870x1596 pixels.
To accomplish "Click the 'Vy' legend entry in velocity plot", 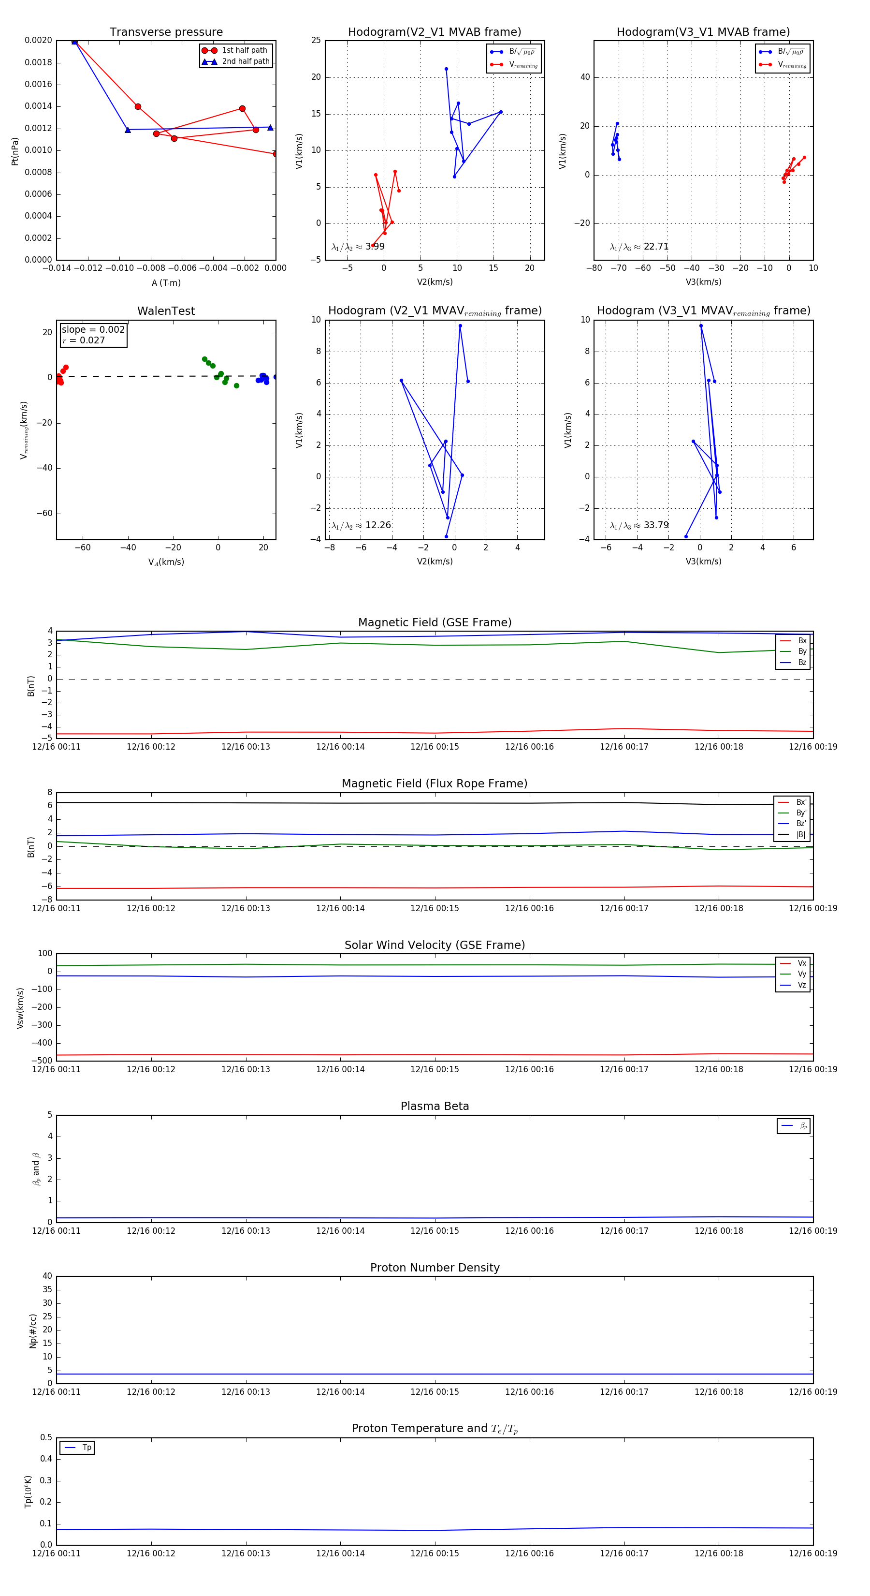I will coord(793,974).
